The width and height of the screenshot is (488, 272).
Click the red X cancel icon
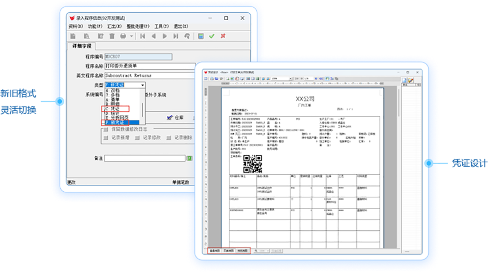(x=223, y=36)
